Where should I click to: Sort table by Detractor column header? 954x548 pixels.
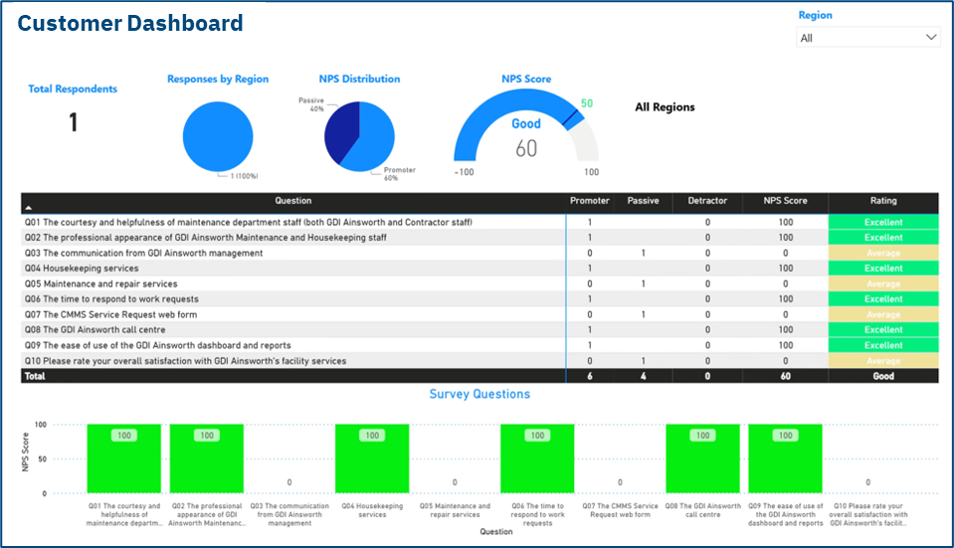[x=707, y=201]
